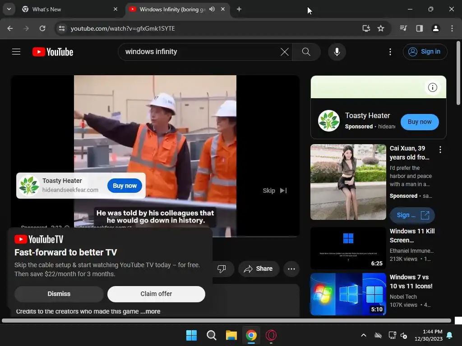Open the Toasty Heater sidebar ad title
Image resolution: width=462 pixels, height=346 pixels.
click(x=367, y=116)
